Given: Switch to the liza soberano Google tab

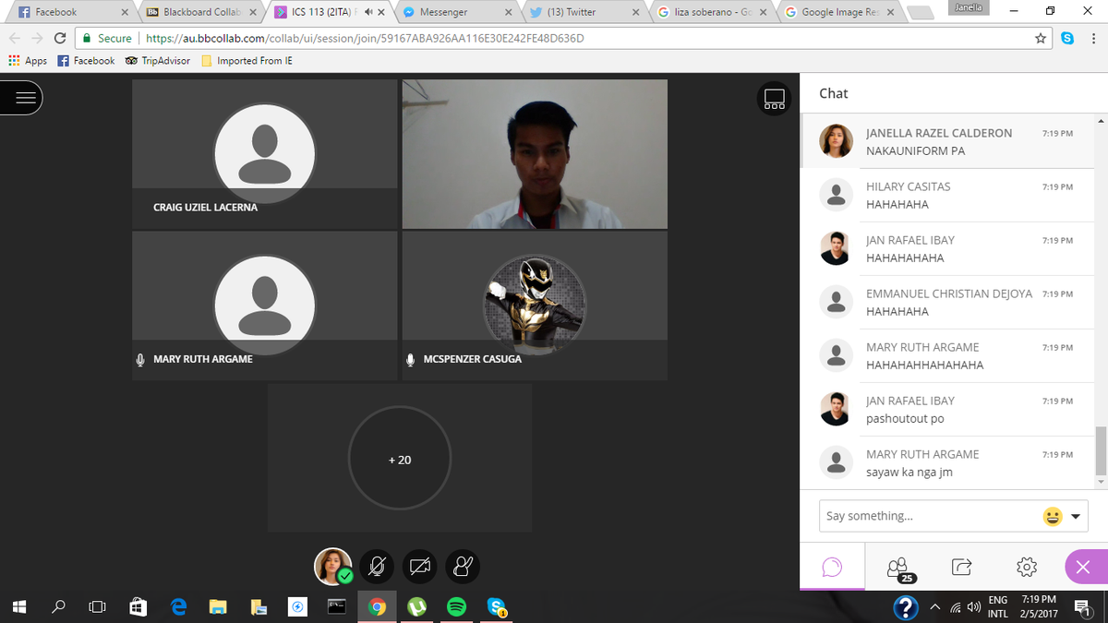Looking at the screenshot, I should click(711, 12).
